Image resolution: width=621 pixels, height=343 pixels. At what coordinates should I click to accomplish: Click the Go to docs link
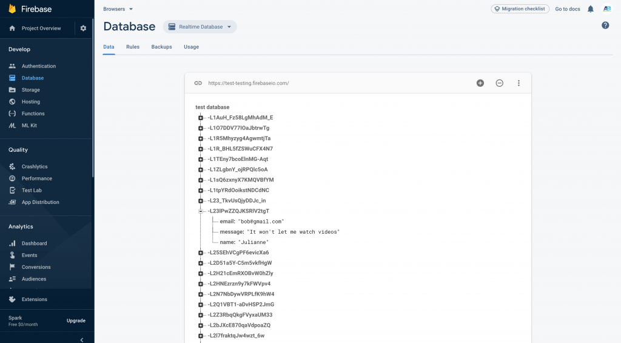(x=568, y=9)
